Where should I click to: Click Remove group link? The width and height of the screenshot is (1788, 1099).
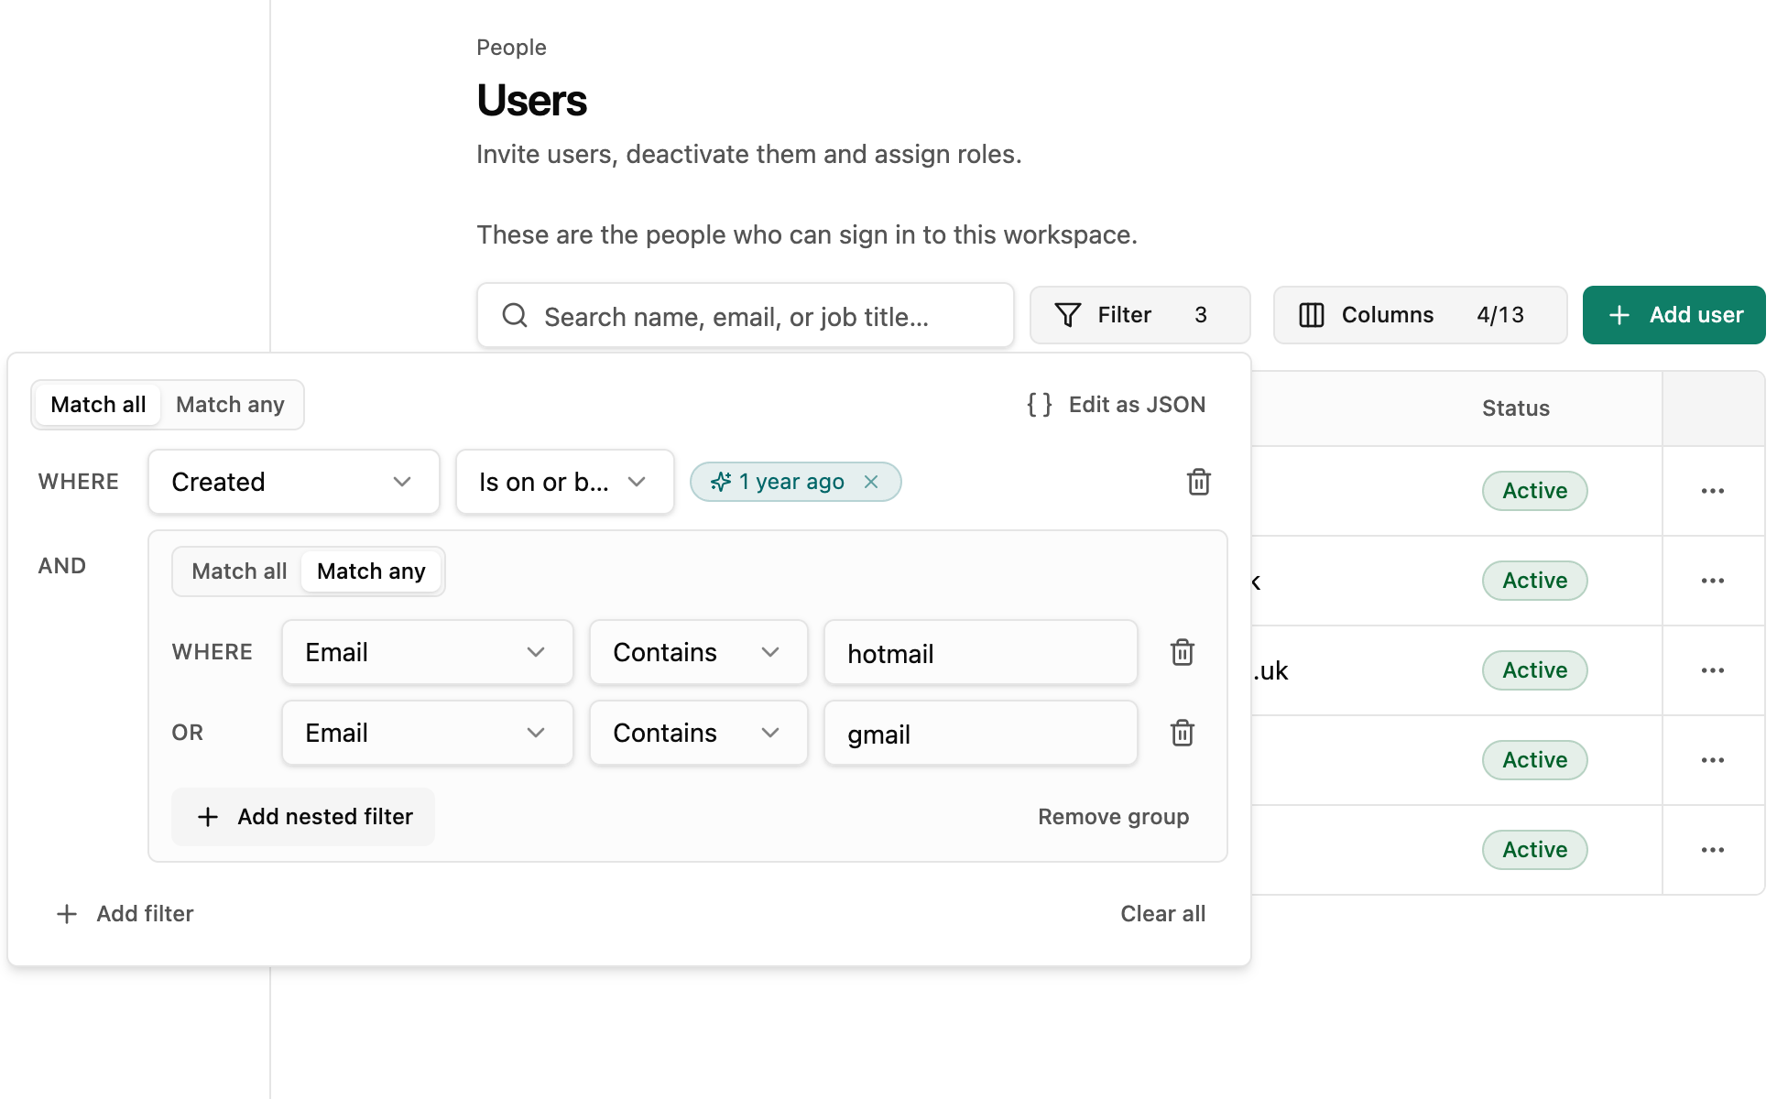(x=1113, y=817)
